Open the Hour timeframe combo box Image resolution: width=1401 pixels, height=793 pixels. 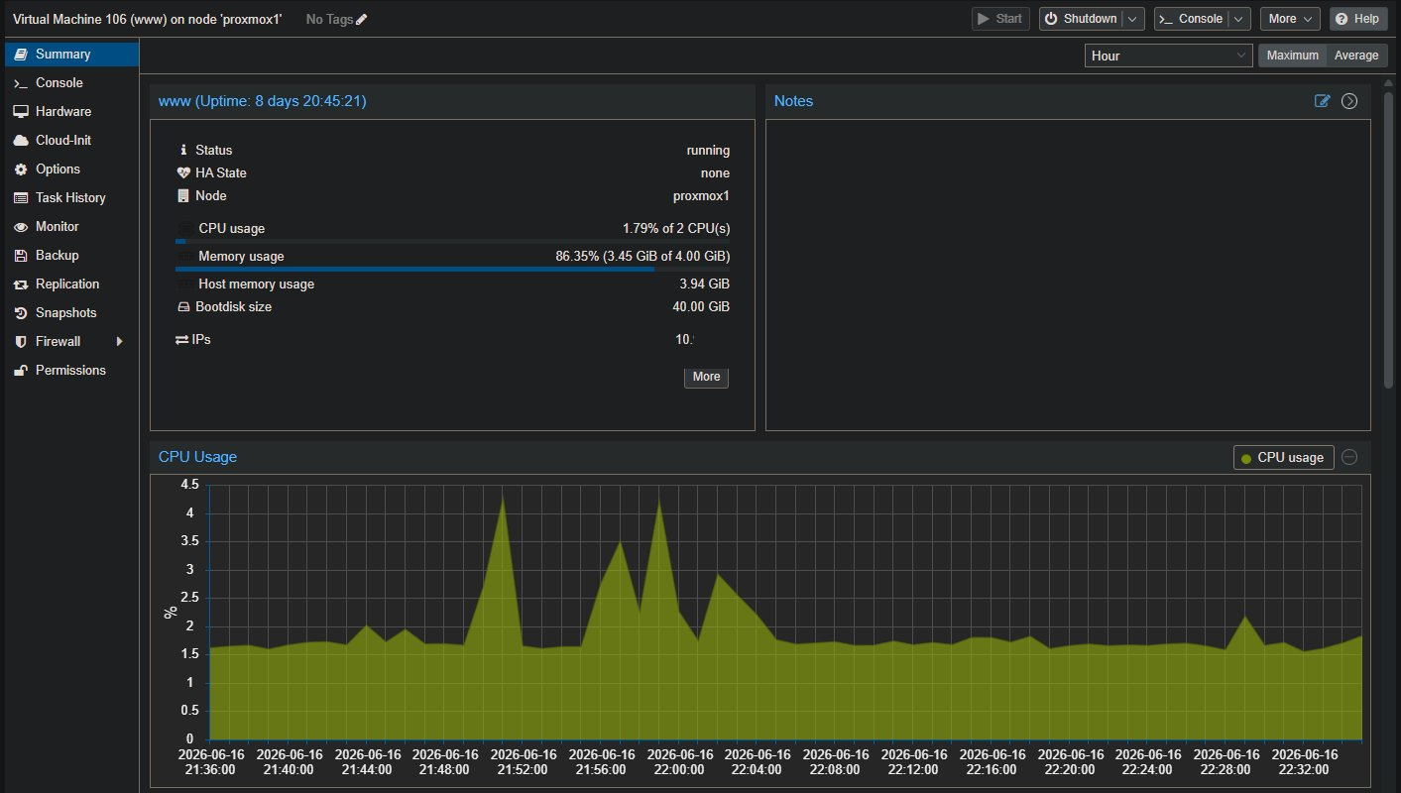click(1169, 56)
